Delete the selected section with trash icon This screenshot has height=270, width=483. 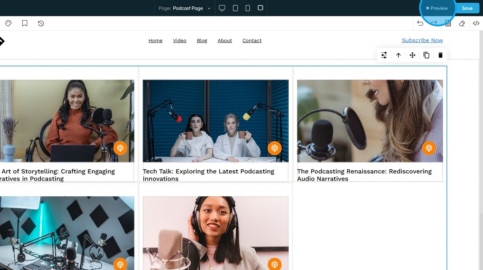(x=441, y=55)
